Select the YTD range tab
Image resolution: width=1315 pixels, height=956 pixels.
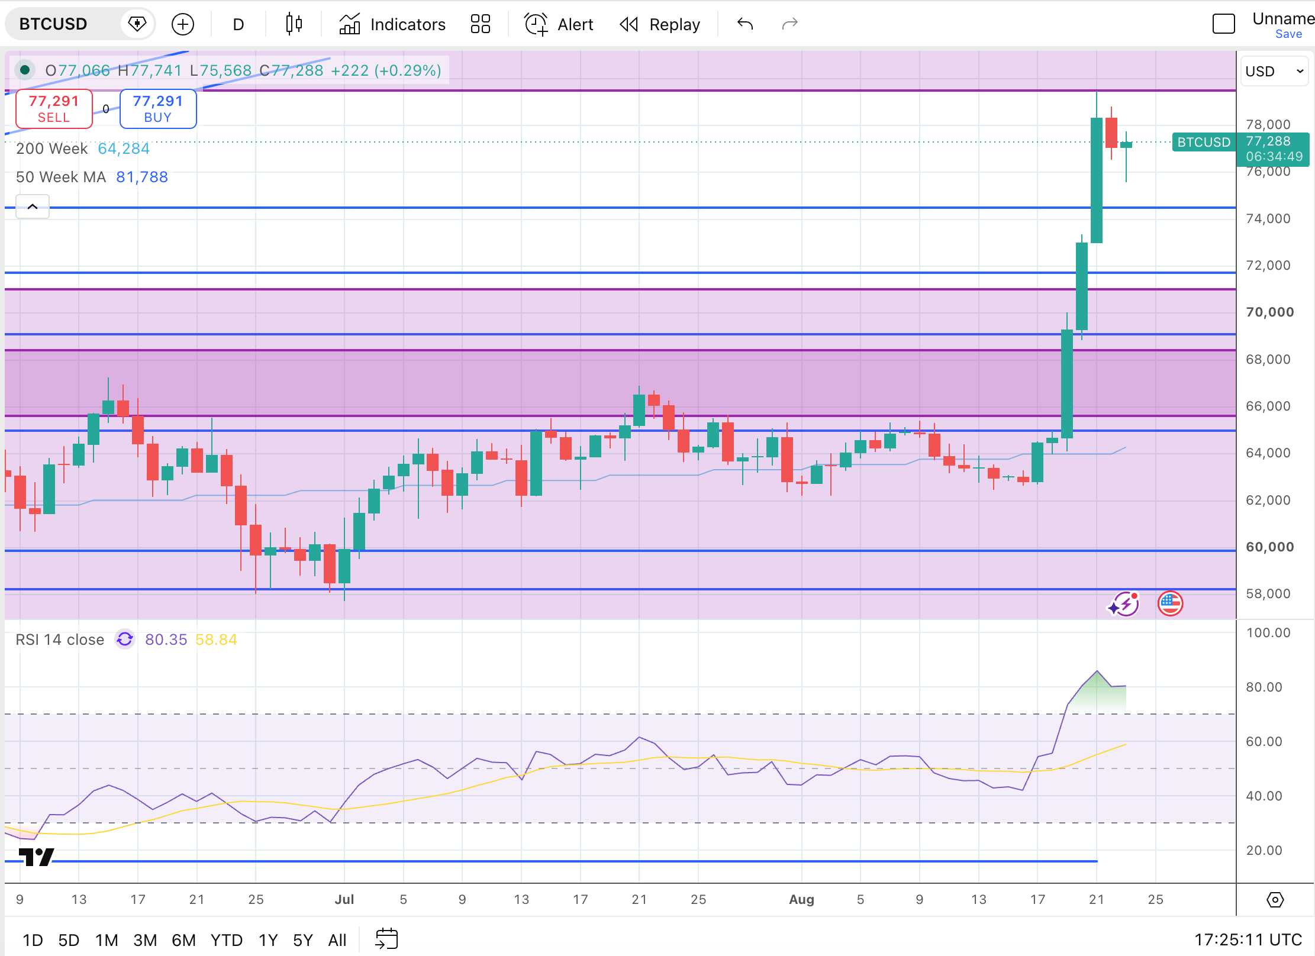pos(227,940)
